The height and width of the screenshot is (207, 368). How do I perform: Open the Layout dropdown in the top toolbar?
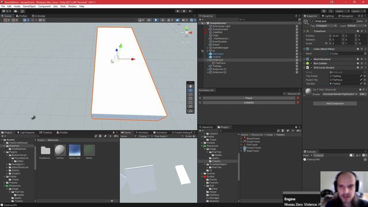tap(359, 11)
